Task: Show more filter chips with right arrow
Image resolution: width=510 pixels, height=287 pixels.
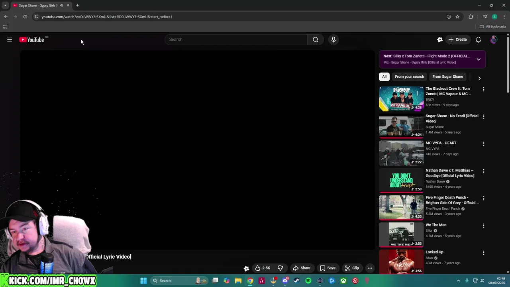Action: point(479,78)
